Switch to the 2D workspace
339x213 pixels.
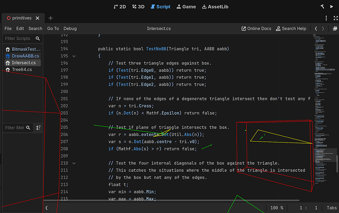[119, 7]
